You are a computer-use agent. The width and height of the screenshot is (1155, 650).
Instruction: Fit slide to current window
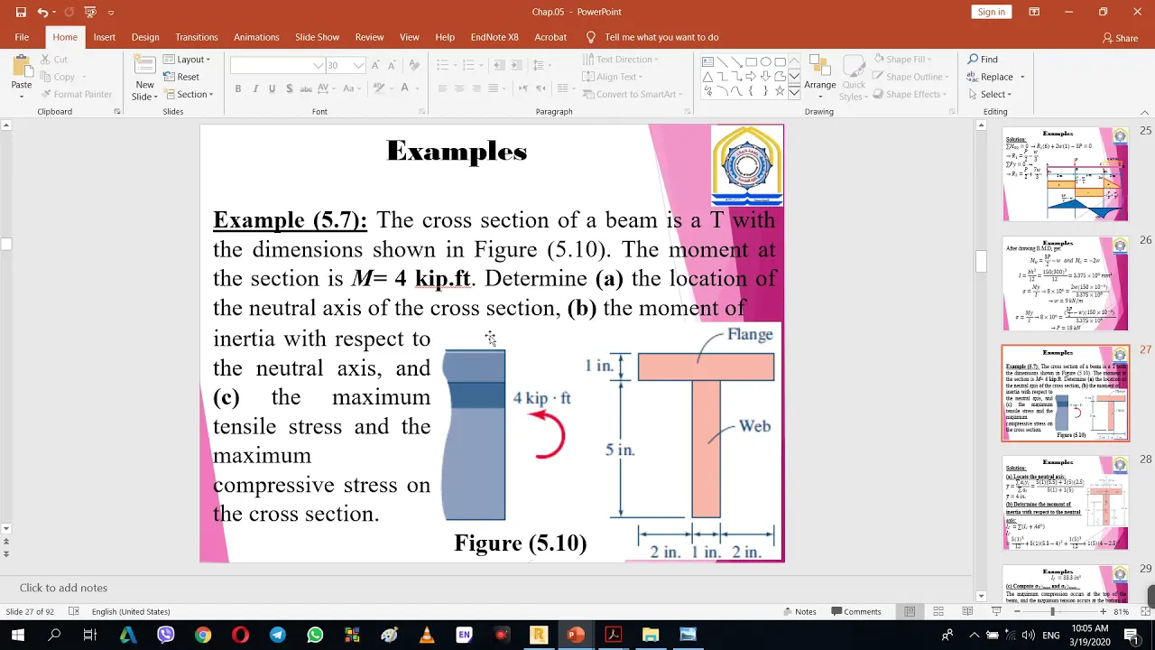pos(1145,611)
